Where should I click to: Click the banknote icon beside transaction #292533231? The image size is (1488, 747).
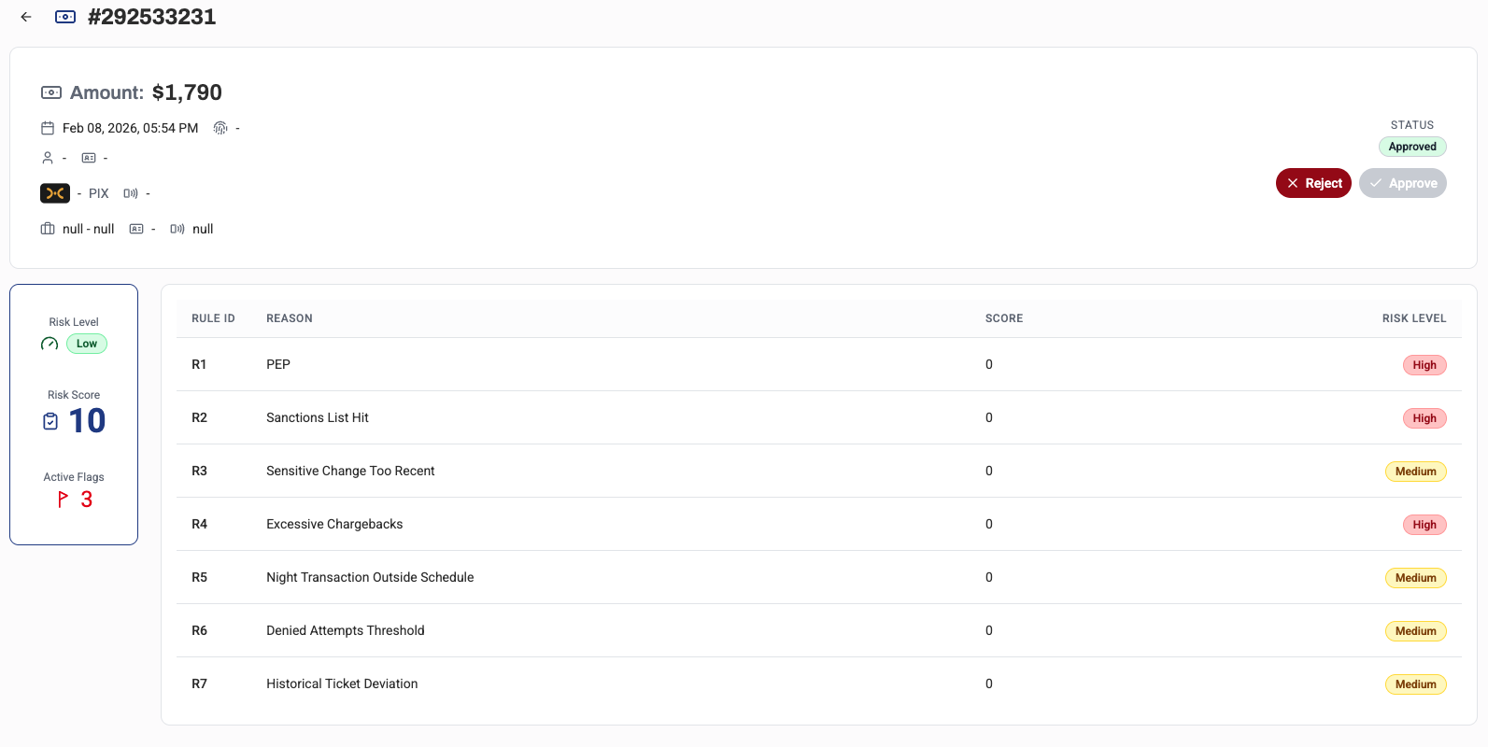coord(65,17)
